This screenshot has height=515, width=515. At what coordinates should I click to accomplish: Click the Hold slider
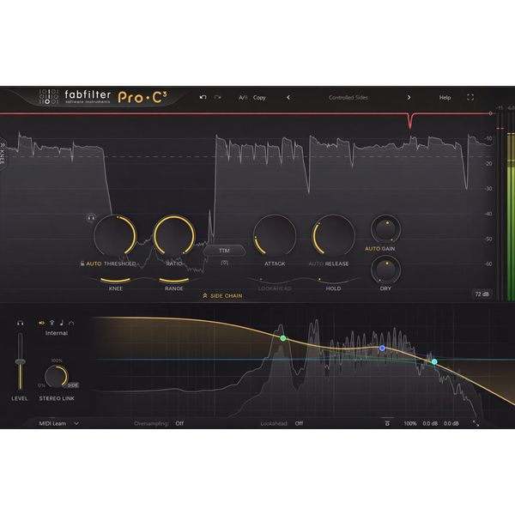pyautogui.click(x=333, y=280)
